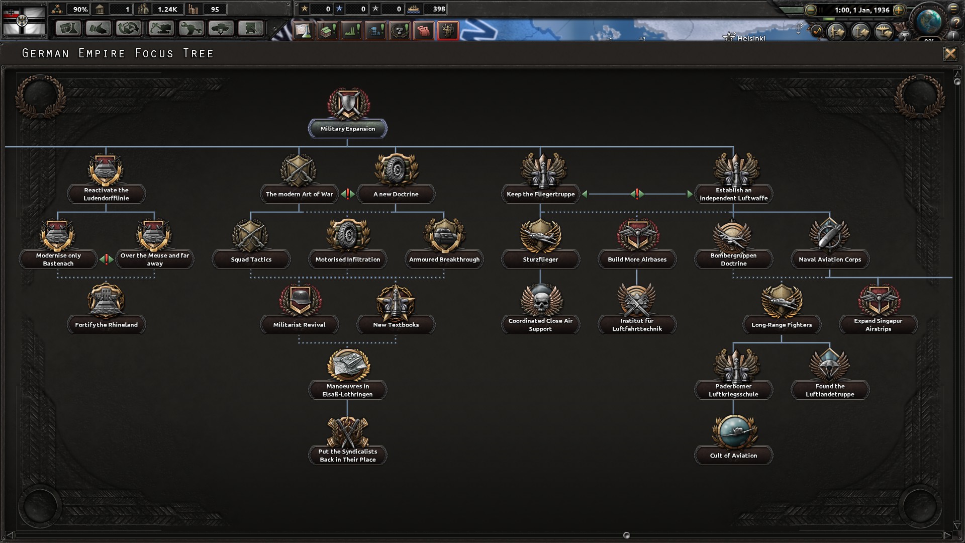Click the Motorised Infiltration tyre icon
This screenshot has width=965, height=543.
pos(347,235)
